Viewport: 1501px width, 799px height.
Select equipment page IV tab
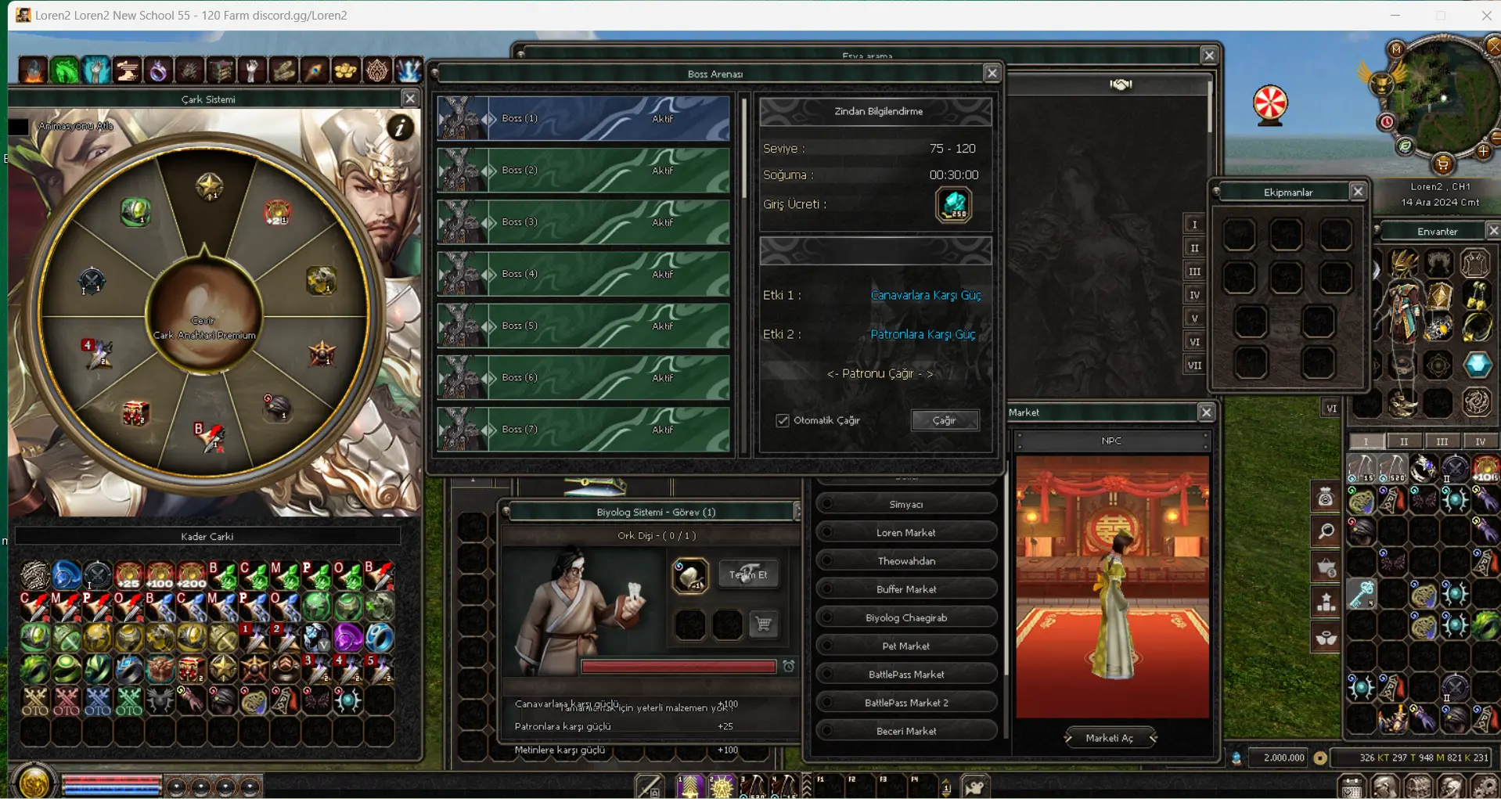pyautogui.click(x=1194, y=295)
